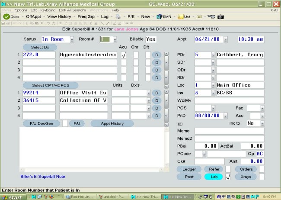Viewport: 281px width, 200px height.
Task: Click the green Done checkmark icon
Action: pos(6,17)
